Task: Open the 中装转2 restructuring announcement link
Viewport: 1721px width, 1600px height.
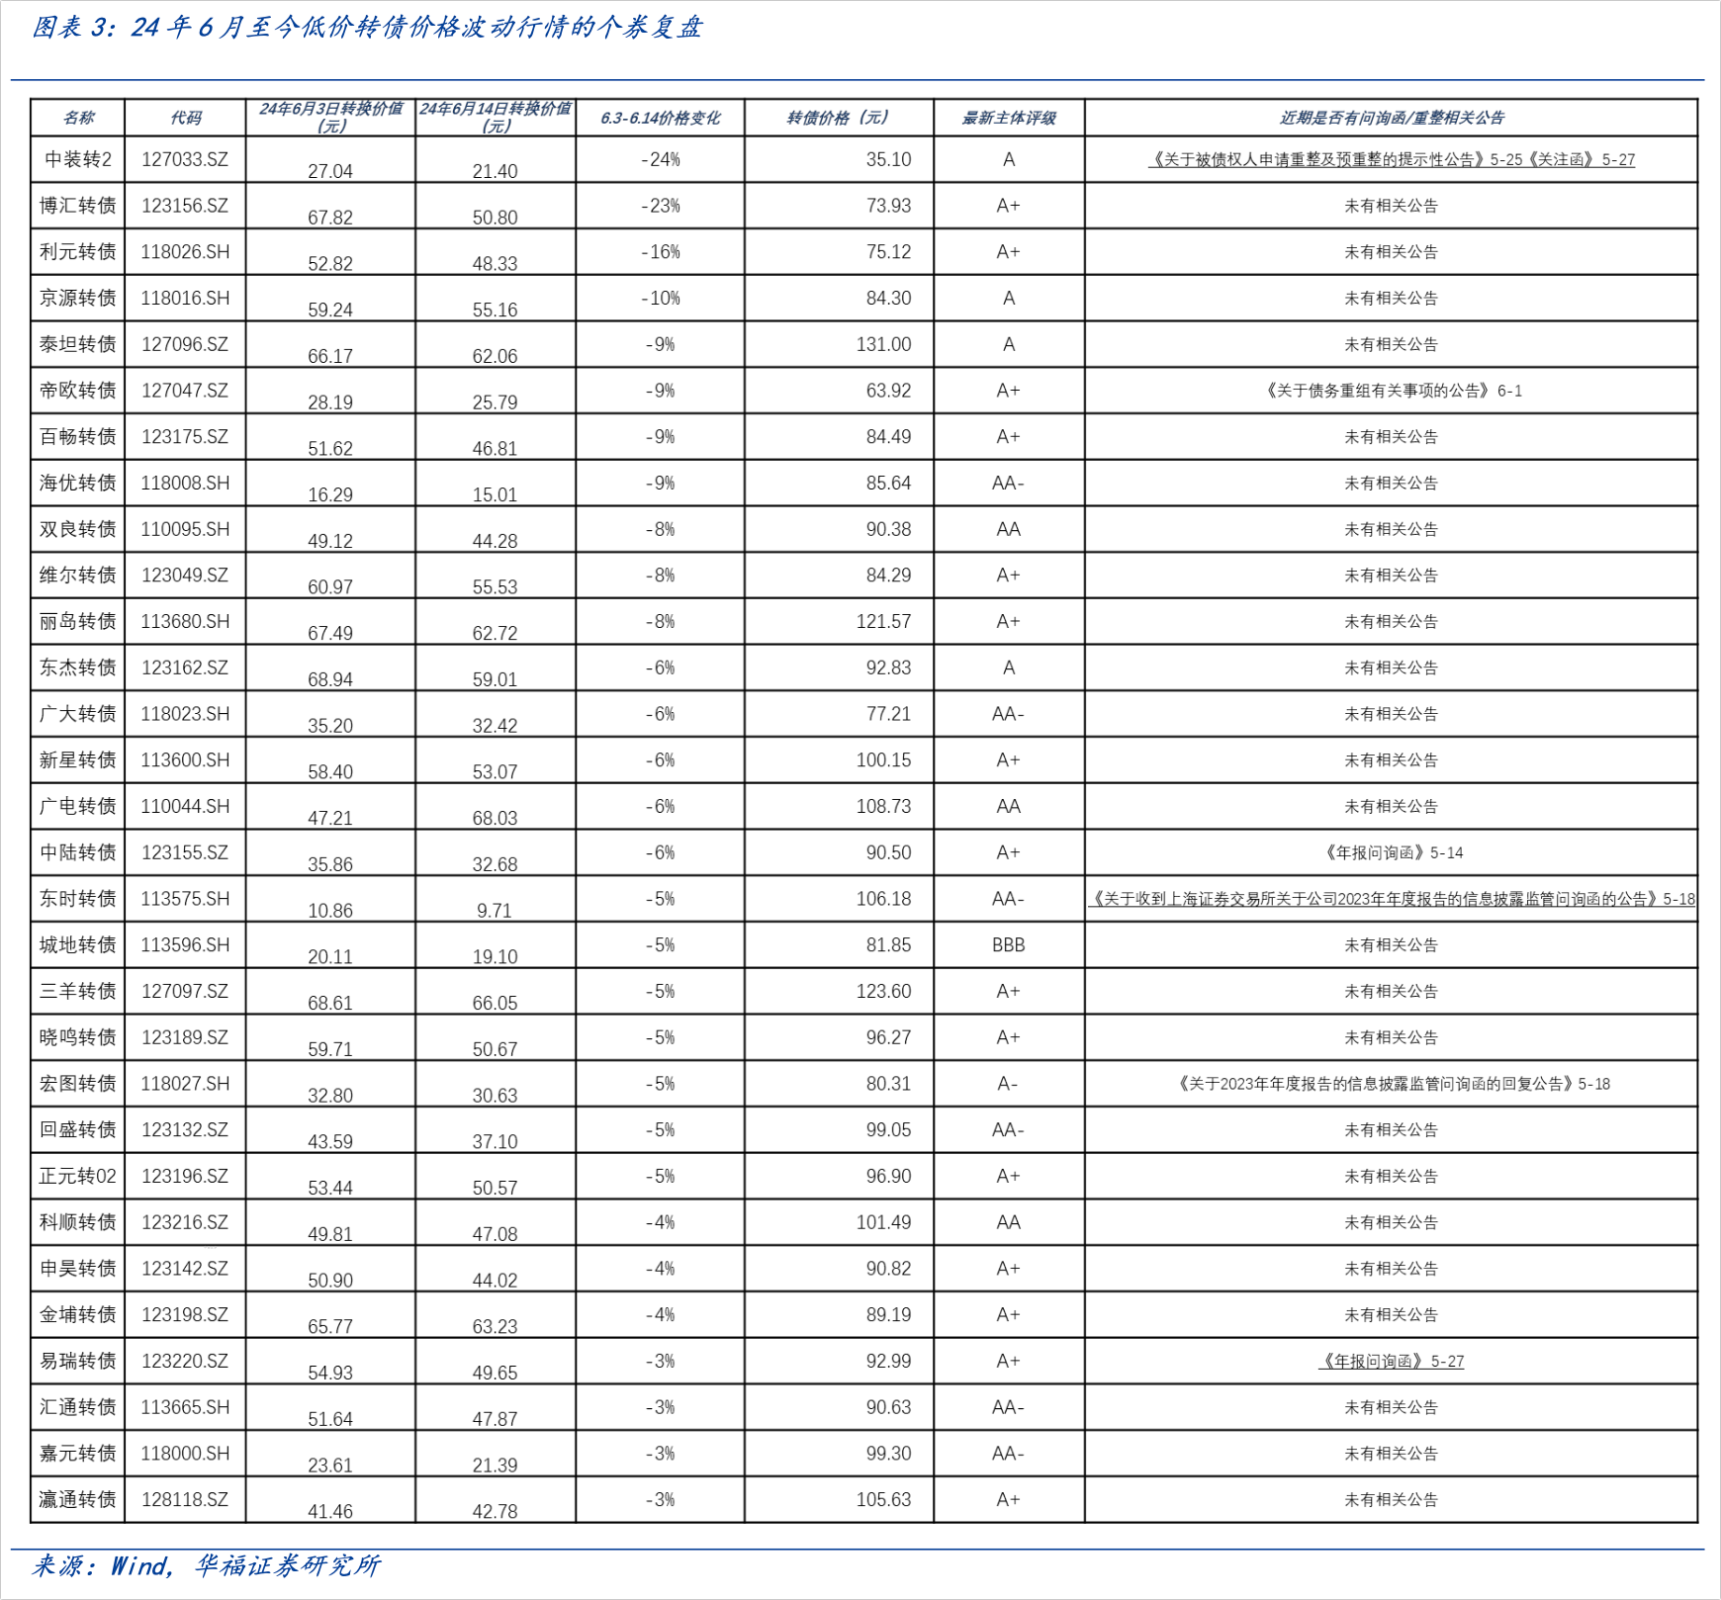Action: pyautogui.click(x=1391, y=159)
